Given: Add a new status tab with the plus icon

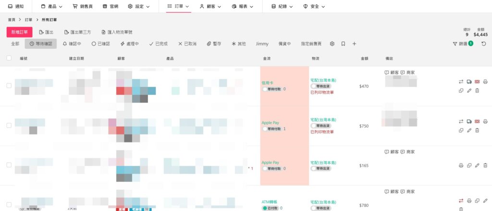Looking at the screenshot, I should coord(354,44).
